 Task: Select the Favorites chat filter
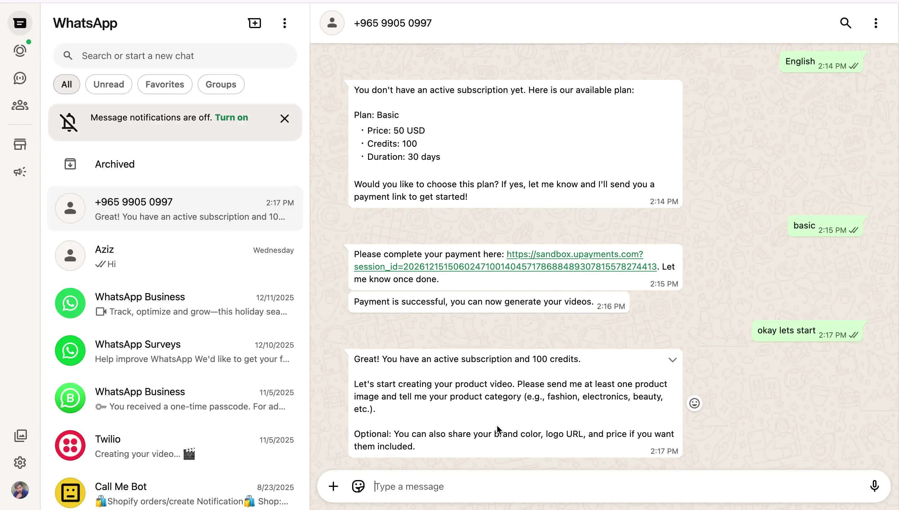[x=165, y=84]
